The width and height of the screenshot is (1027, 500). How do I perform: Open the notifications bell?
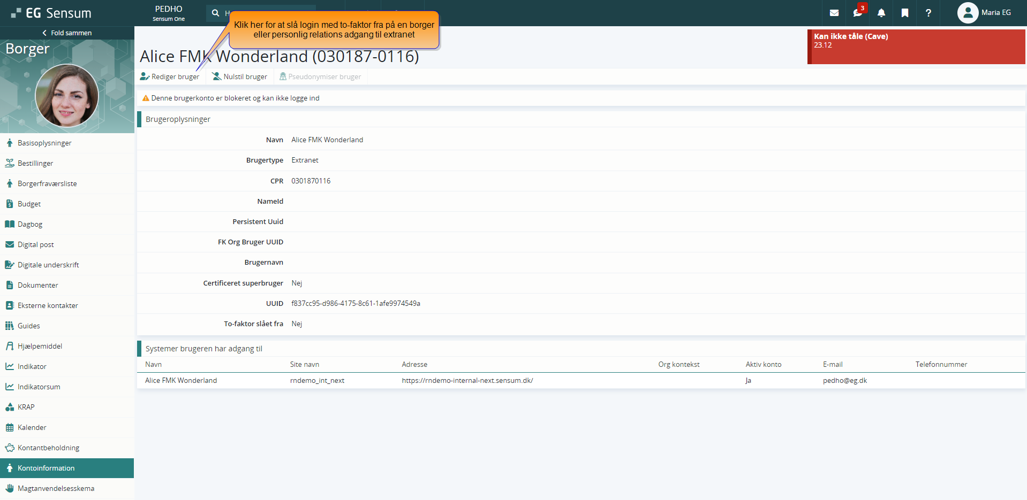pyautogui.click(x=881, y=13)
